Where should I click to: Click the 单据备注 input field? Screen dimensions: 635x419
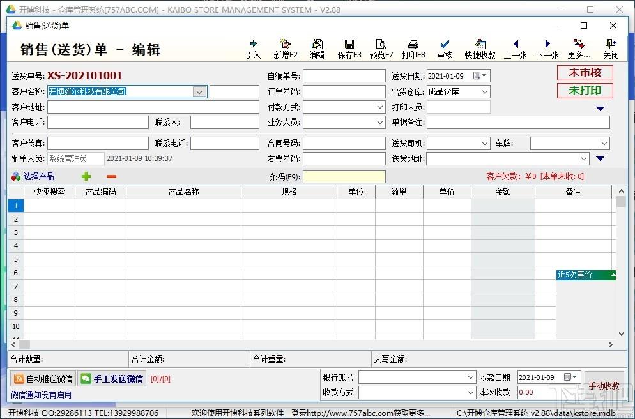[x=518, y=122]
